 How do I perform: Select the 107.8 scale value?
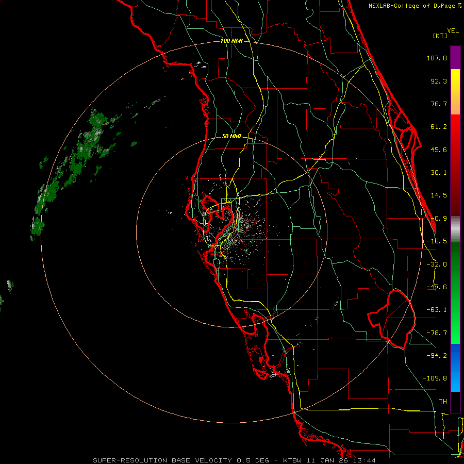[437, 58]
